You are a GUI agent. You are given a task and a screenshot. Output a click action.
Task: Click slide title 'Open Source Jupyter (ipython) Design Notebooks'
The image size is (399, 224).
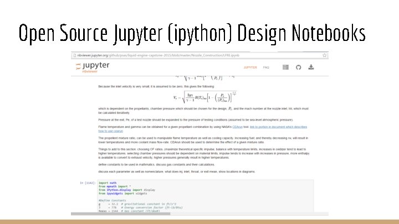point(192,33)
